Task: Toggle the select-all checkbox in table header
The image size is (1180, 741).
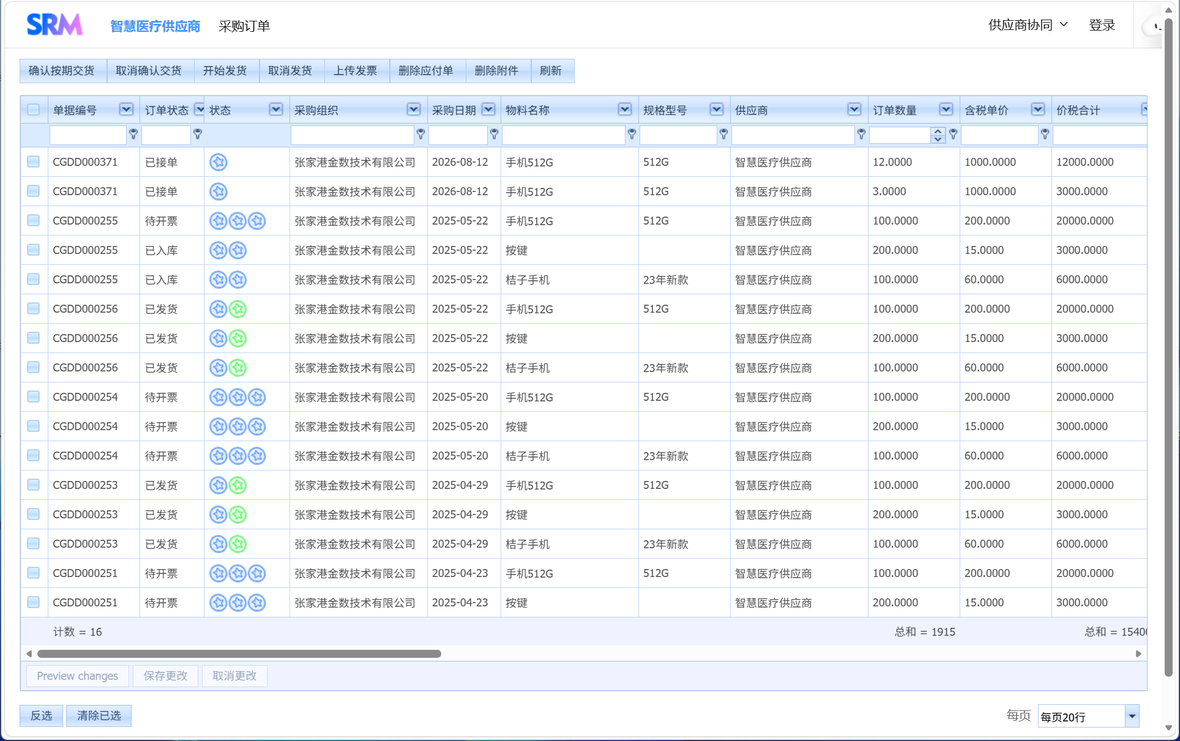Action: click(x=34, y=110)
